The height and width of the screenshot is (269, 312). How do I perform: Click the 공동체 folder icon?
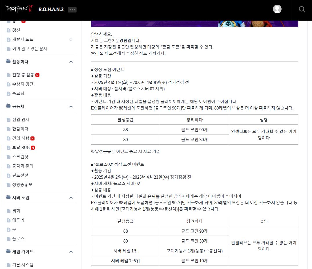click(x=8, y=106)
